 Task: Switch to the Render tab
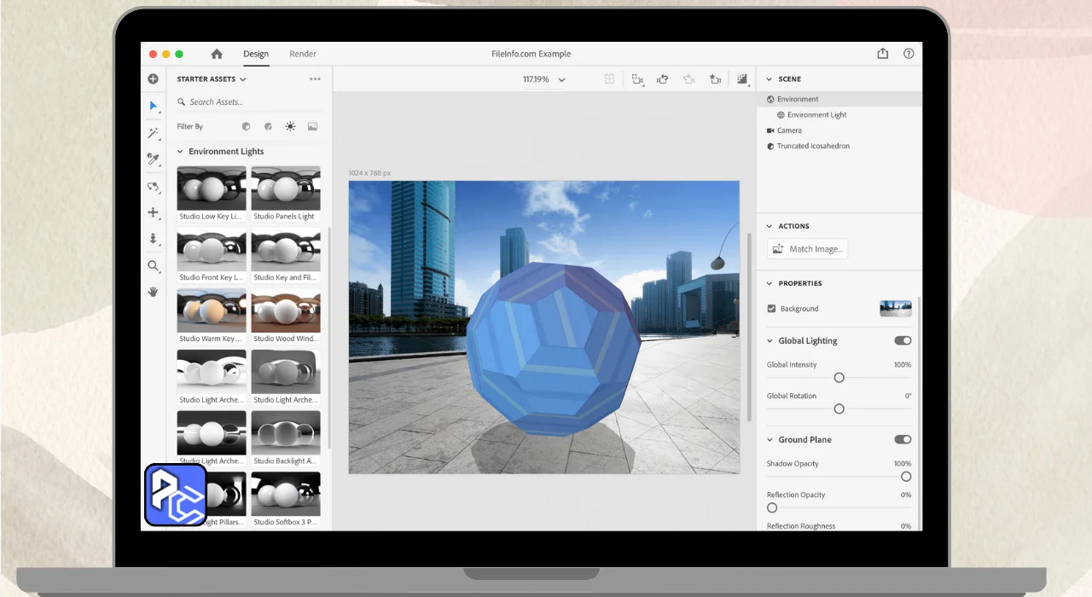click(x=303, y=54)
